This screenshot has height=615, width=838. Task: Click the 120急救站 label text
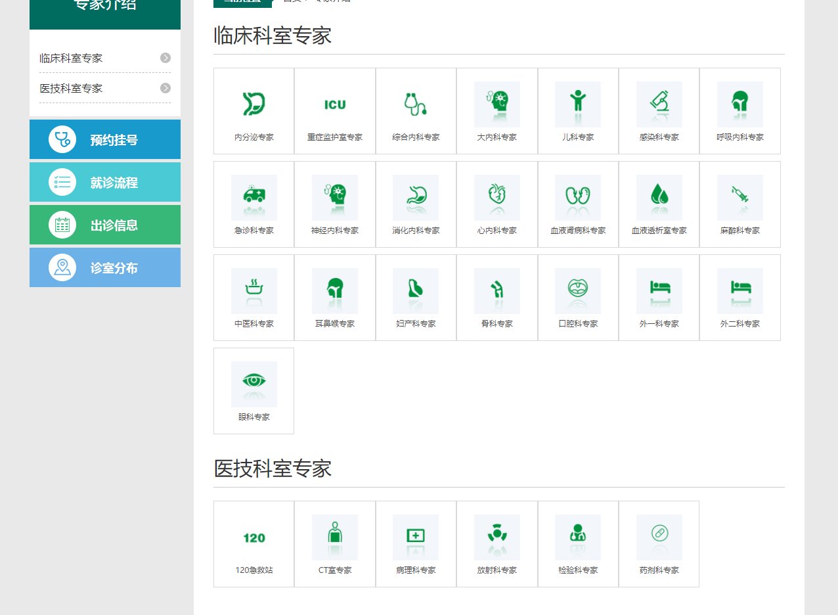[254, 570]
